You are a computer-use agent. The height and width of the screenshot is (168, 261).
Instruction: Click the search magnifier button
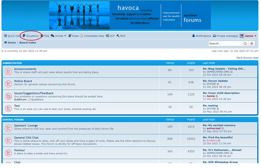(x=245, y=43)
